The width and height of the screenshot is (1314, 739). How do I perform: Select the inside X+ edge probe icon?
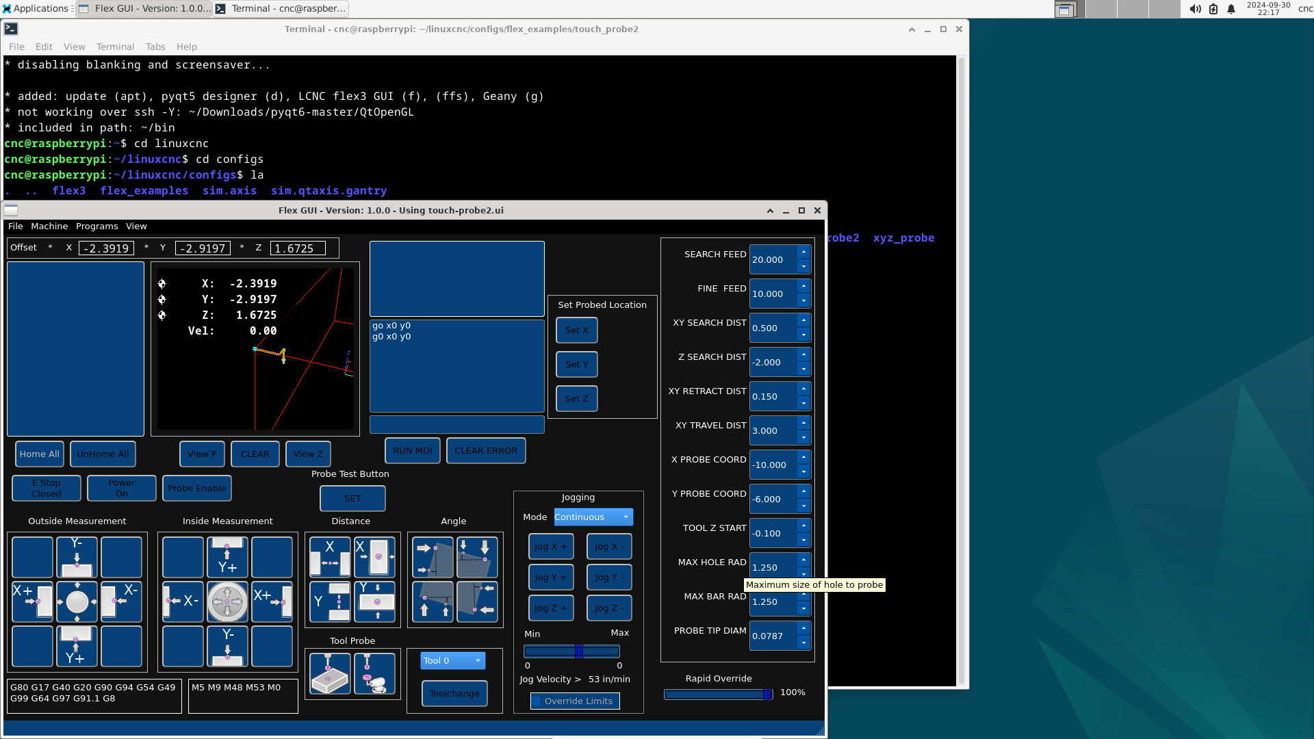272,601
